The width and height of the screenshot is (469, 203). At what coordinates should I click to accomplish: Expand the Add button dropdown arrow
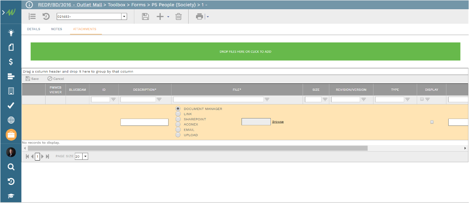point(168,17)
